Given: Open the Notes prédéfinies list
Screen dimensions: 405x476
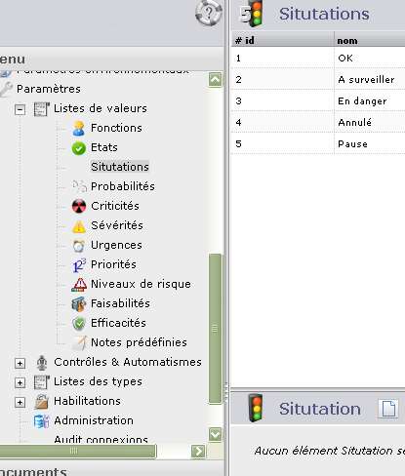Looking at the screenshot, I should tap(139, 342).
